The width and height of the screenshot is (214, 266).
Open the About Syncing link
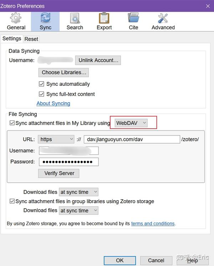[x=53, y=103]
